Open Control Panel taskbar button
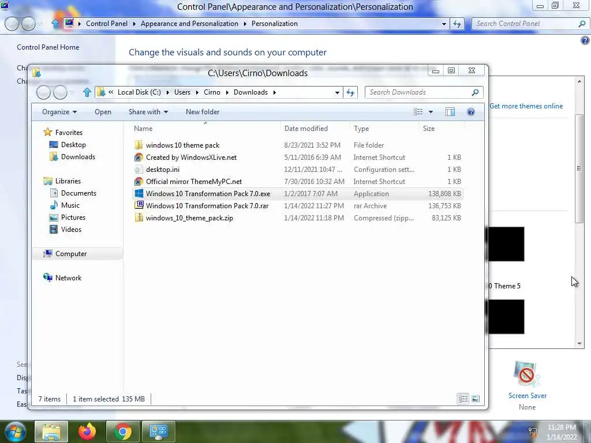Image resolution: width=591 pixels, height=443 pixels. coord(158,431)
